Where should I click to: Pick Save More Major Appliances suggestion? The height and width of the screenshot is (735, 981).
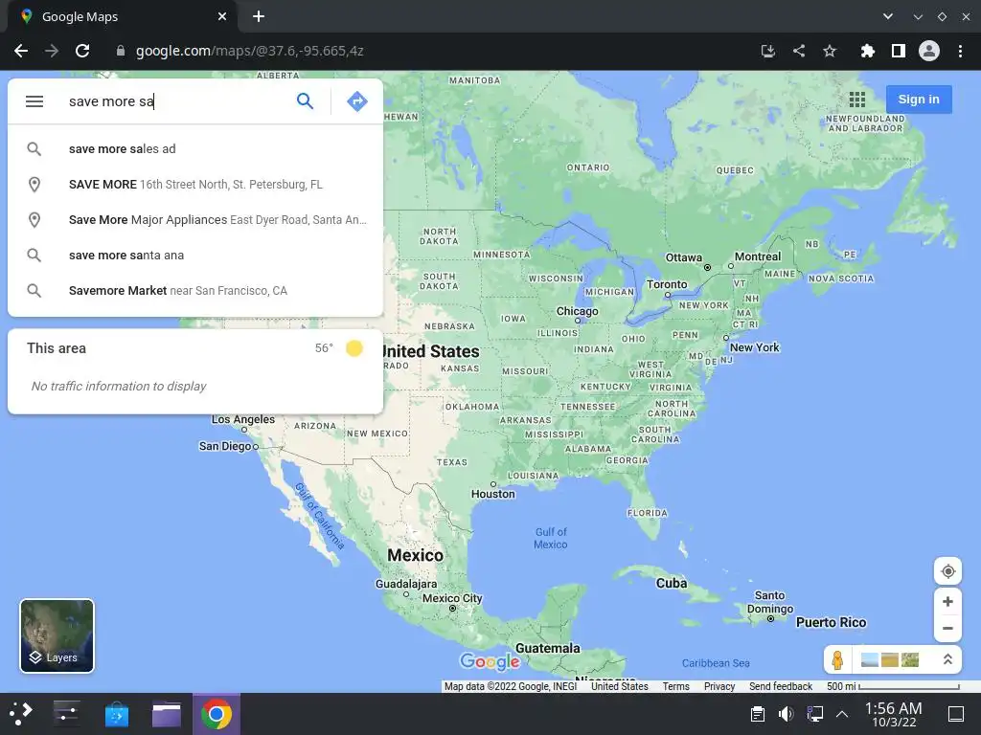pos(195,219)
